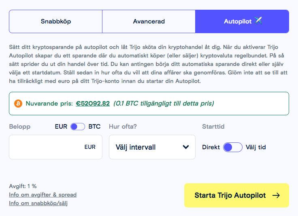Click the Nuvarande pris info box
The image size is (298, 216).
[x=149, y=104]
